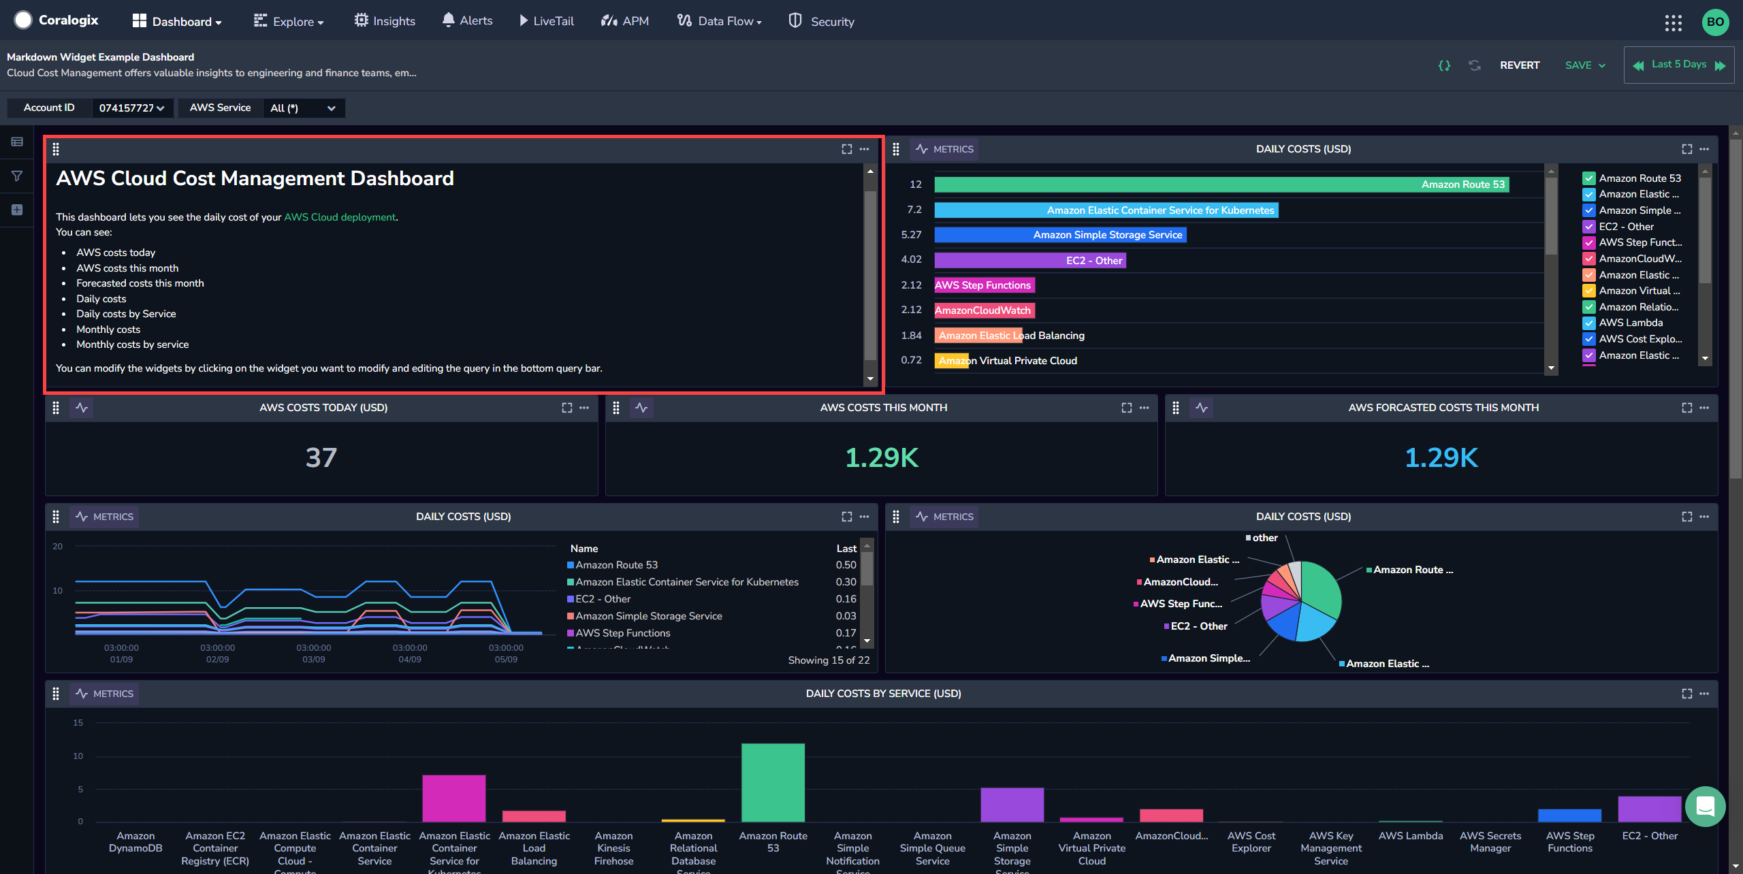This screenshot has width=1743, height=874.
Task: Open the Insights tab
Action: 385,21
